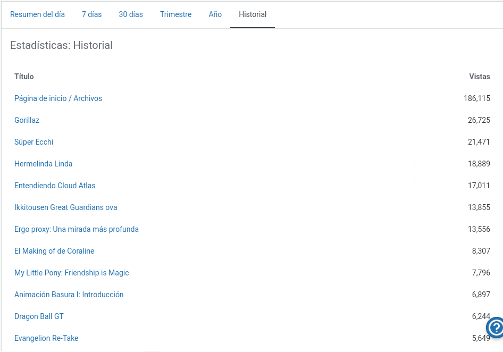Screen dimensions: 503x352
Task: Open Hermelinda Linda post
Action: [43, 164]
